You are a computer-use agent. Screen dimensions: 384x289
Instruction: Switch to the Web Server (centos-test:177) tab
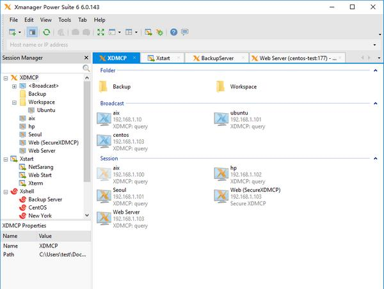tap(298, 58)
